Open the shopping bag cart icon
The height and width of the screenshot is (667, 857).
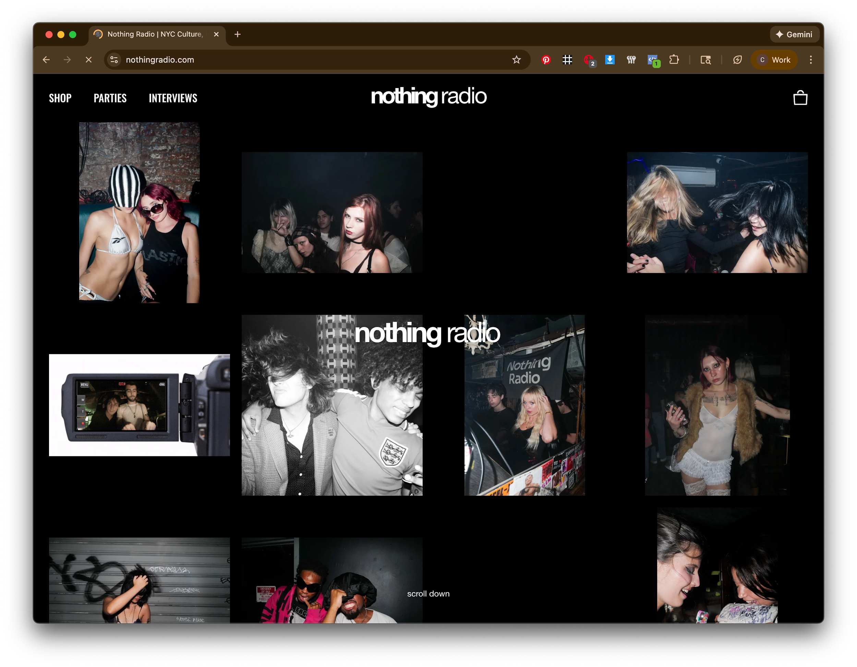point(800,98)
